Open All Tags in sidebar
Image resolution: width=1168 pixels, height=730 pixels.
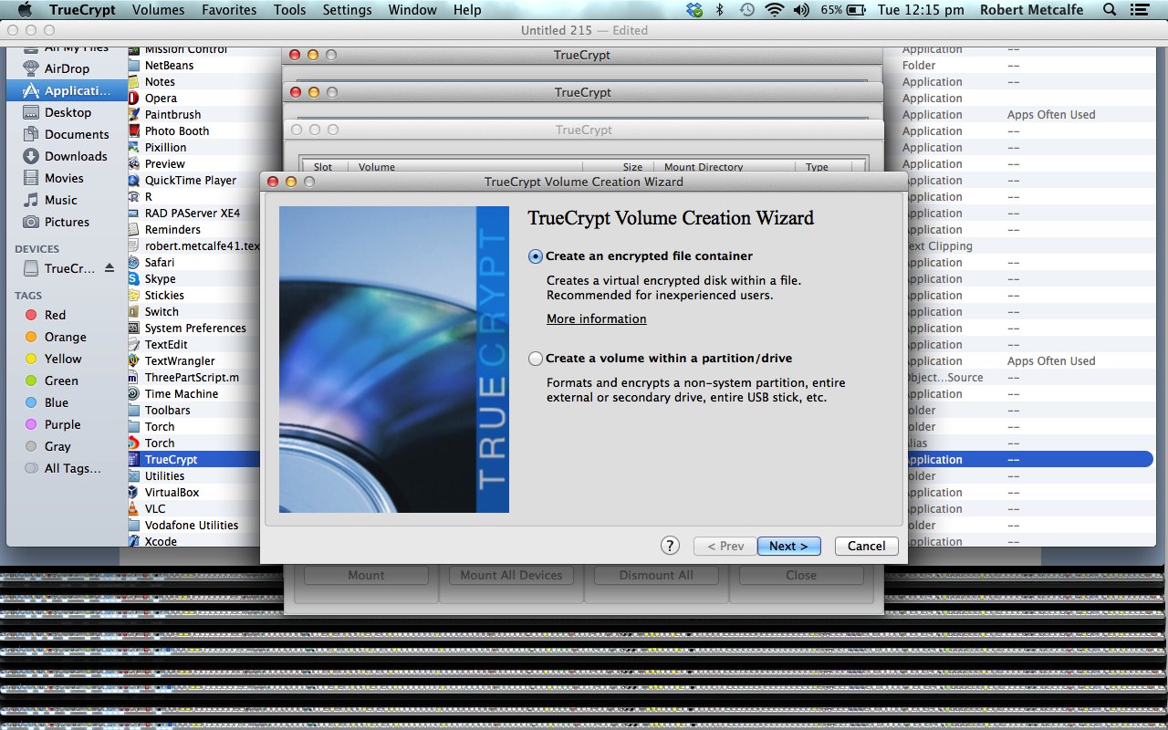pos(72,468)
